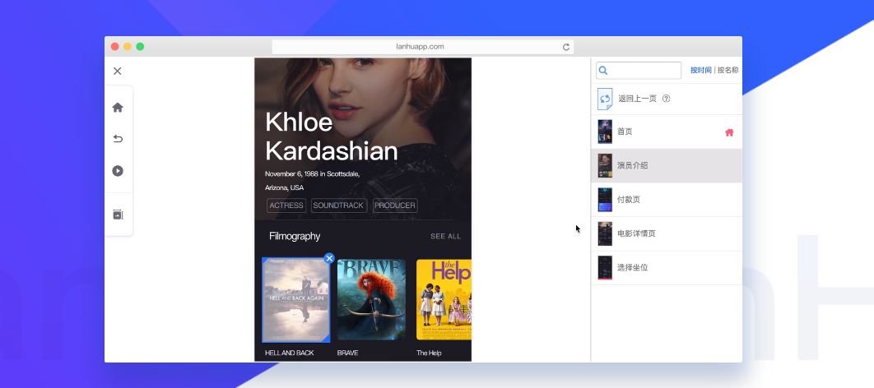Image resolution: width=874 pixels, height=388 pixels.
Task: Click the Khloe Kardashian name title
Action: pos(331,136)
